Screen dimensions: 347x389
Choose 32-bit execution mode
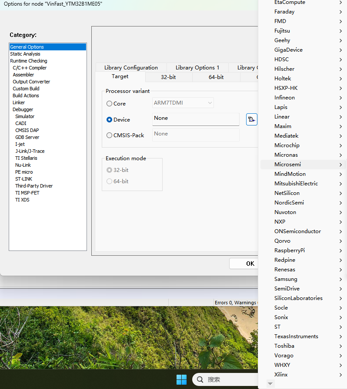109,170
